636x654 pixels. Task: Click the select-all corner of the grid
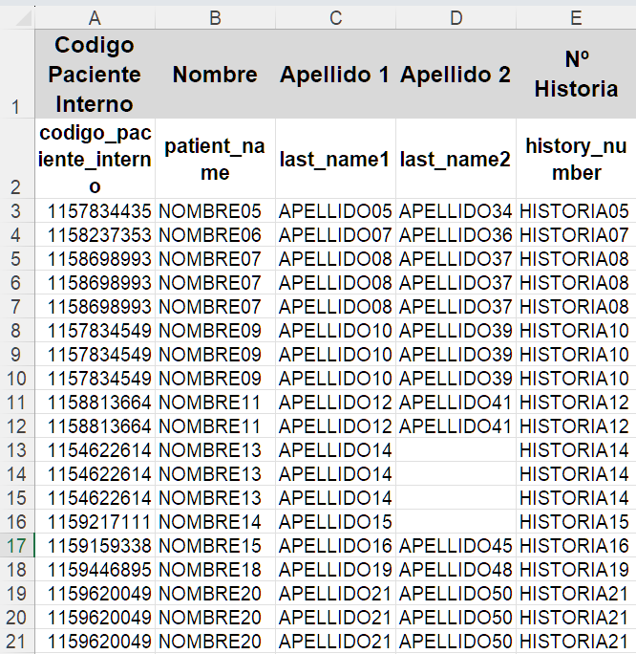tap(17, 18)
